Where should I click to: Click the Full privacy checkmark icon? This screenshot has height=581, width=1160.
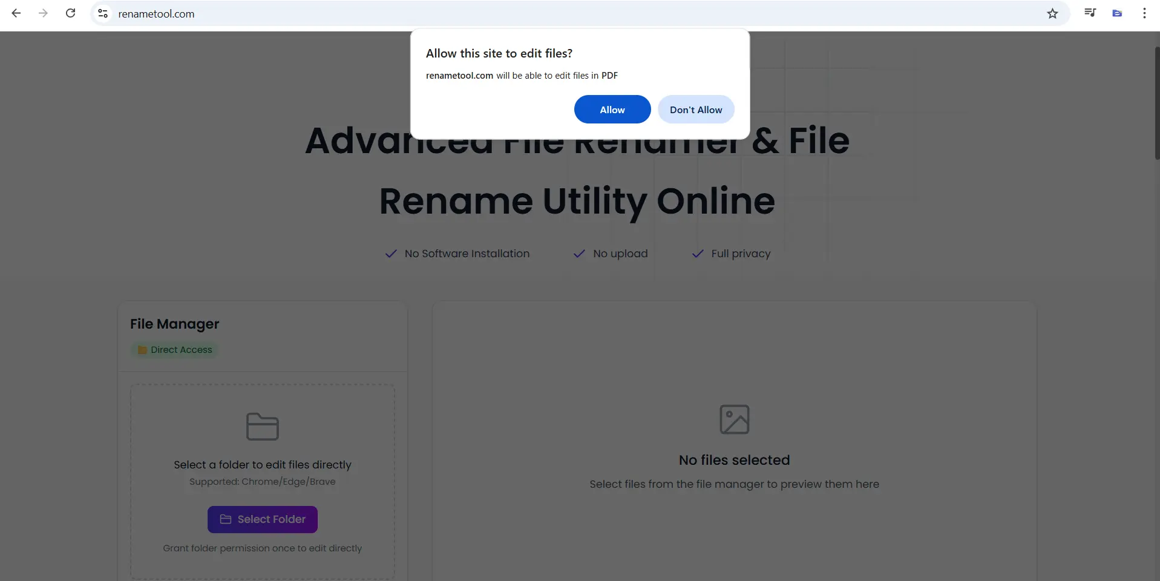pyautogui.click(x=698, y=254)
